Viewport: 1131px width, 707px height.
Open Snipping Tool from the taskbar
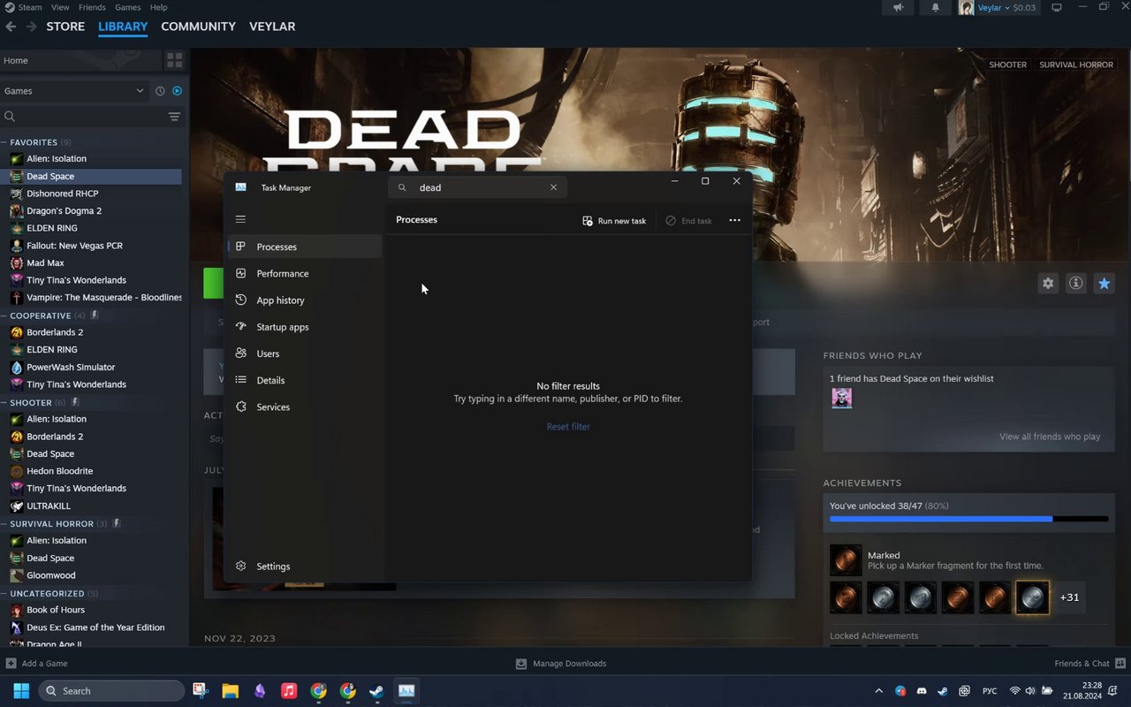pyautogui.click(x=201, y=691)
